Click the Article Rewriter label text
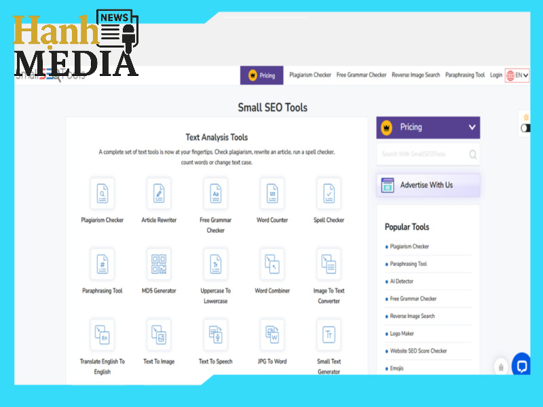The height and width of the screenshot is (407, 543). (x=159, y=220)
